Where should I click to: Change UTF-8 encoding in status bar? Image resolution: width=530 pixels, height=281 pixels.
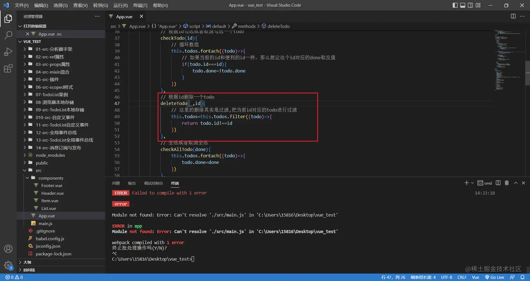[447, 277]
